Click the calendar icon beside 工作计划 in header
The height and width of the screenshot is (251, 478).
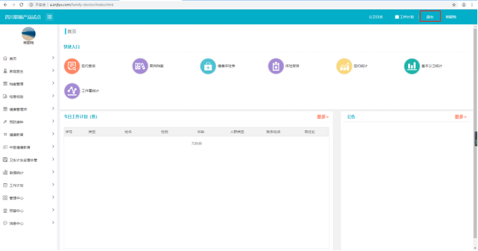click(x=397, y=17)
